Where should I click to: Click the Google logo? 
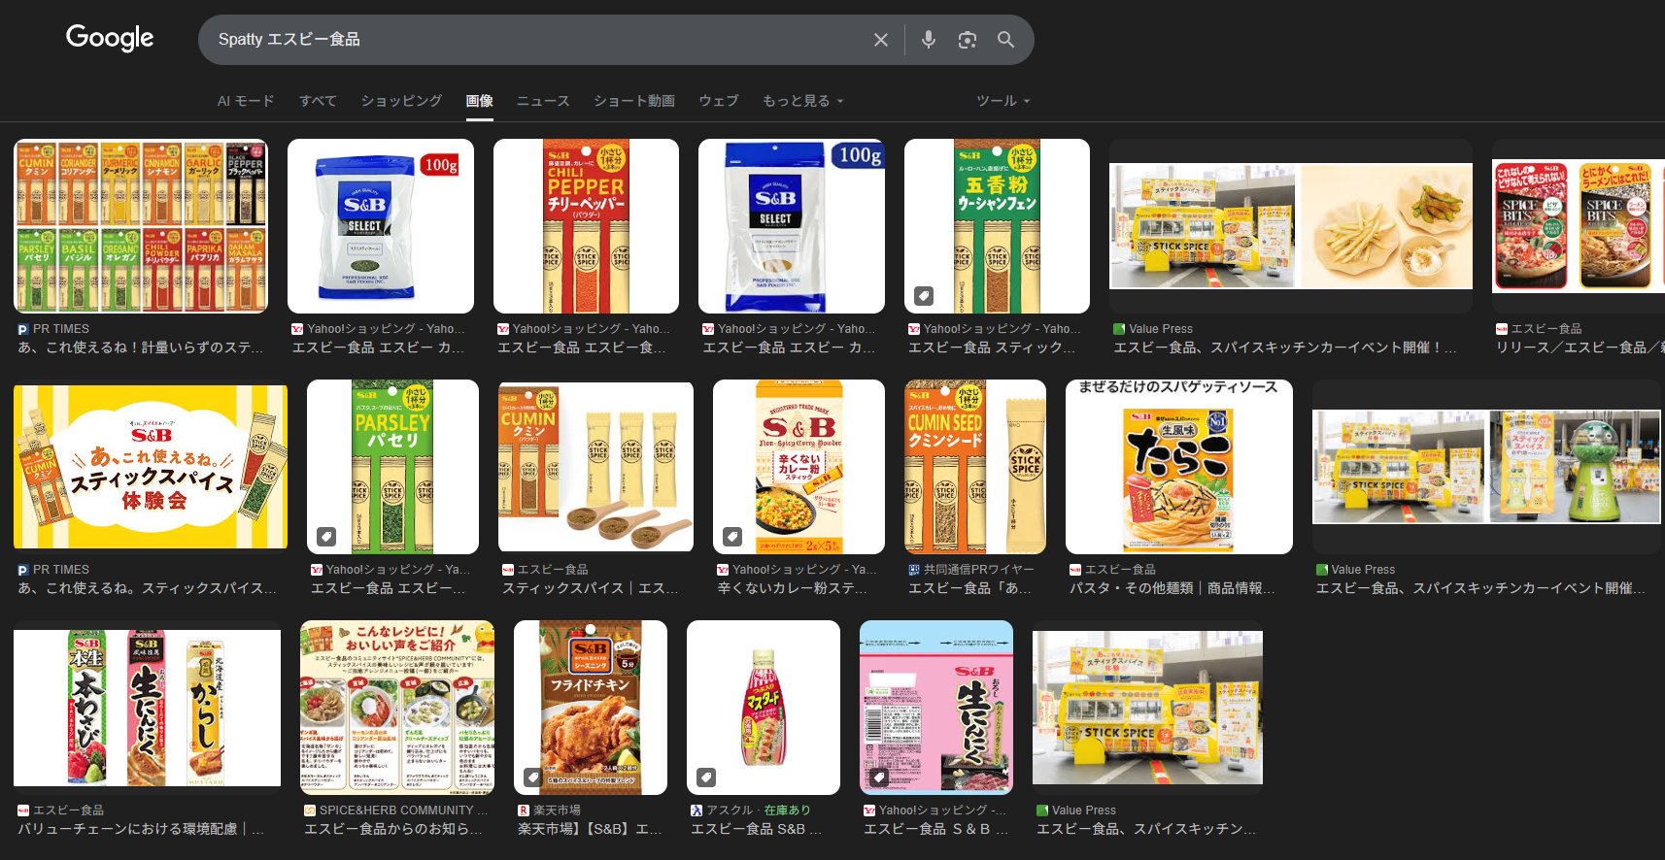pos(109,38)
